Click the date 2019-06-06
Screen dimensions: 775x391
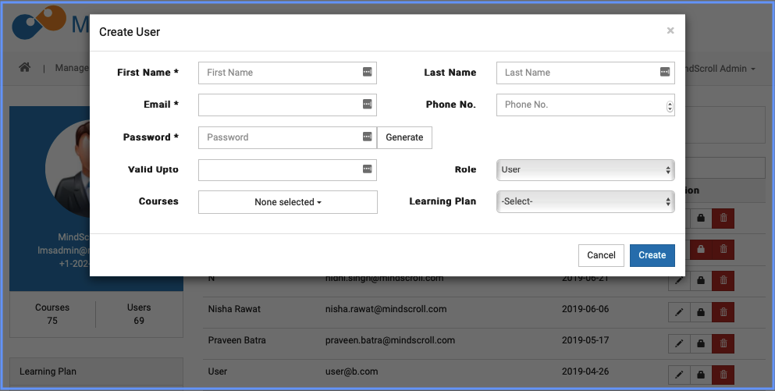click(585, 309)
